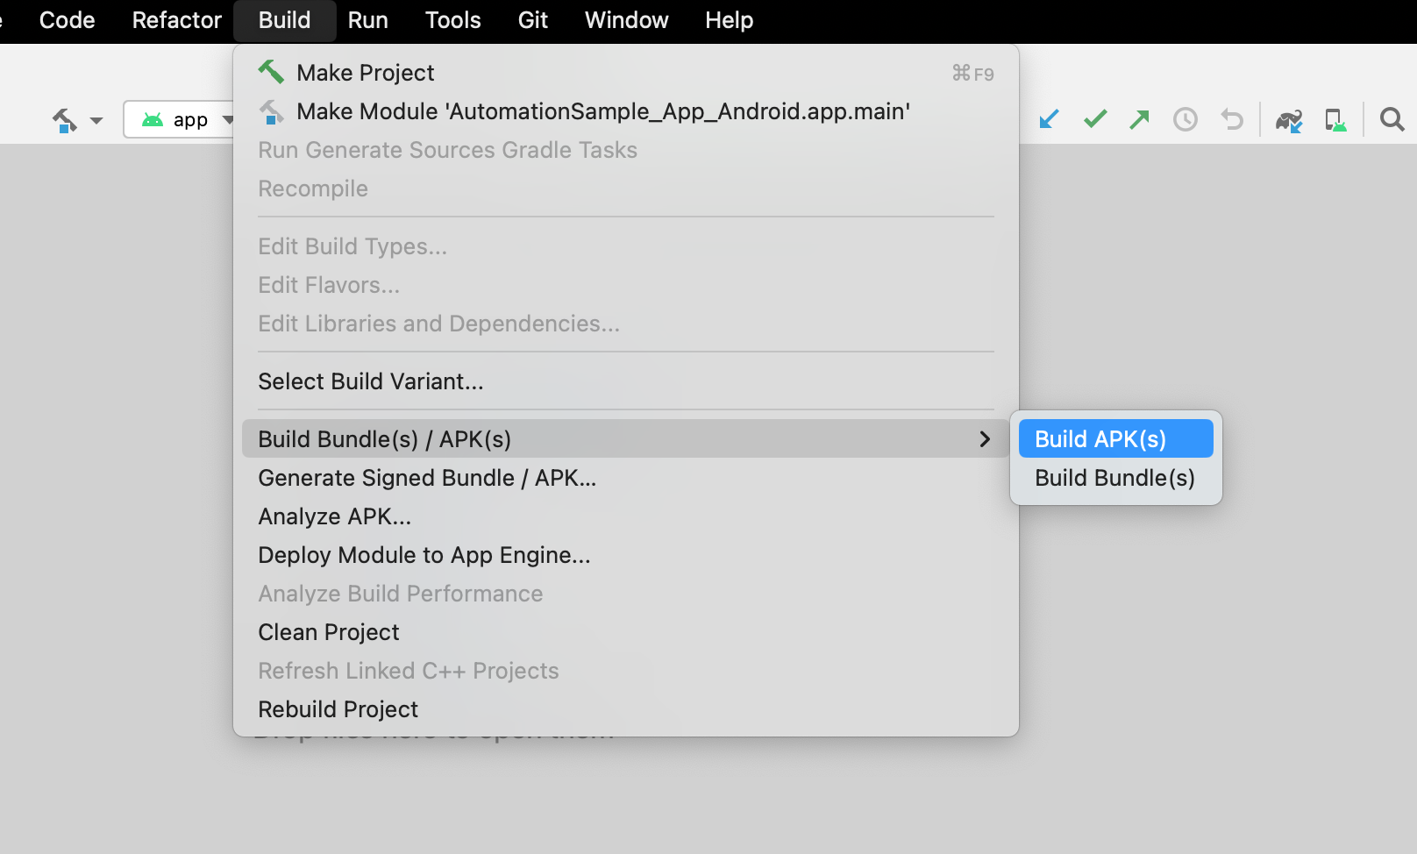
Task: Open the dropdown arrow beside hammer icon
Action: click(x=96, y=121)
